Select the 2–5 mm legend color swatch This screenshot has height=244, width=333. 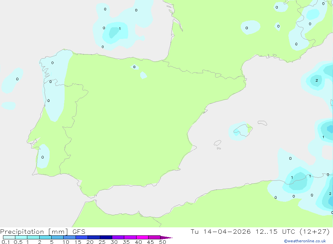[45, 237]
